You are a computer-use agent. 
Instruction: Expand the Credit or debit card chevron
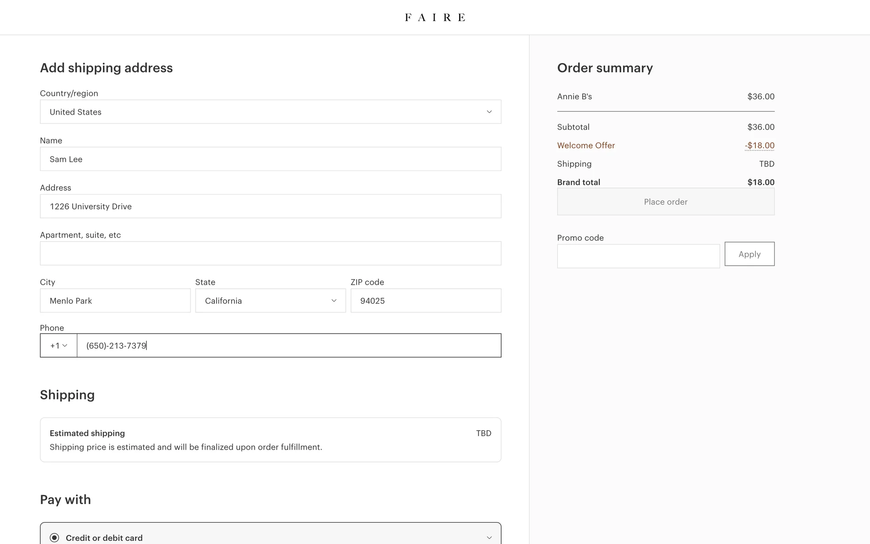coord(489,538)
